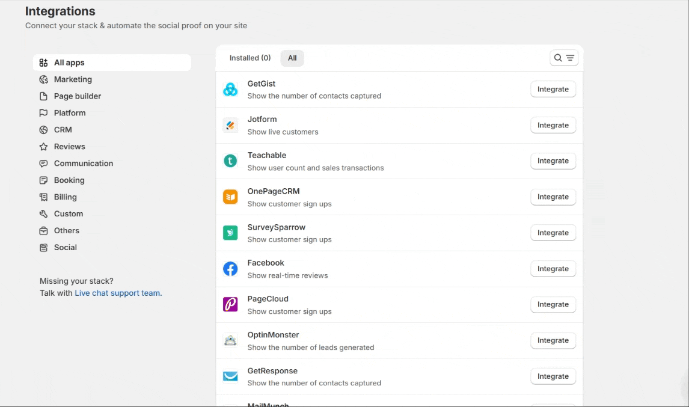
Task: Open the search and filter control
Action: tap(564, 58)
